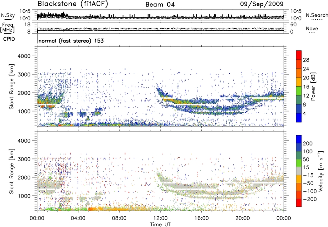The width and height of the screenshot is (328, 227).
Task: Click the '04:00' time axis tick label
Action: click(x=78, y=218)
